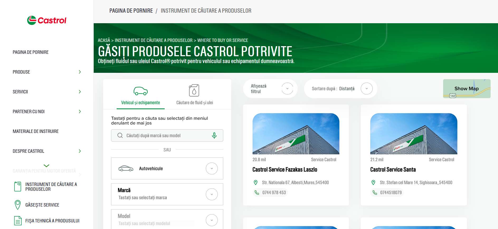498x229 pixels.
Task: Expand the Despre Castrol submenu arrow
Action: pyautogui.click(x=80, y=151)
